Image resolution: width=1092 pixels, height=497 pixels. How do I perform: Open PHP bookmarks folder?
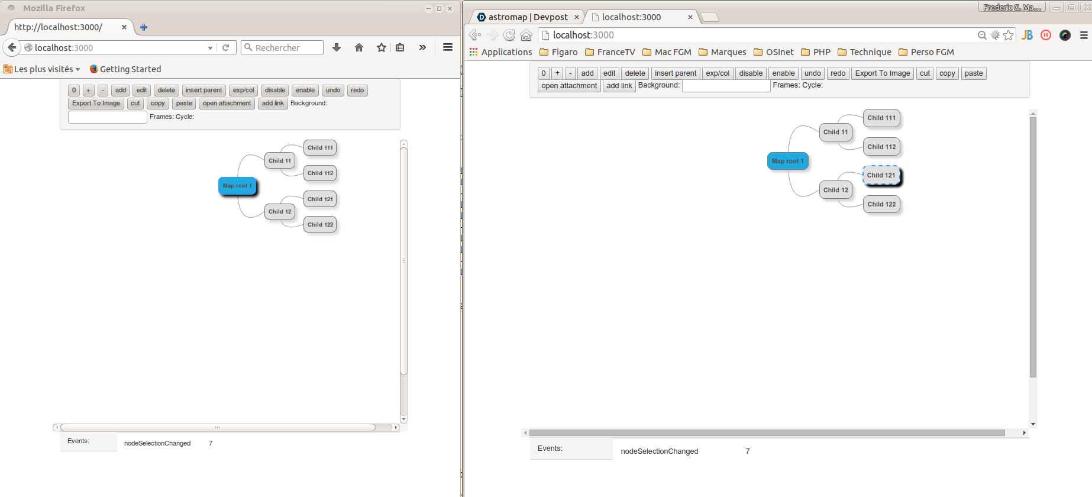coord(816,52)
